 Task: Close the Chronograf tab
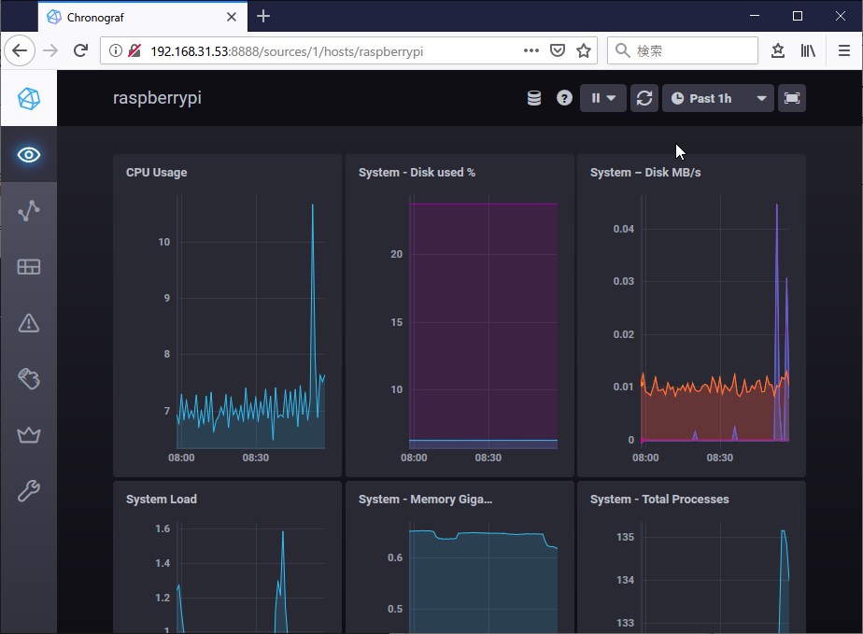(x=232, y=17)
